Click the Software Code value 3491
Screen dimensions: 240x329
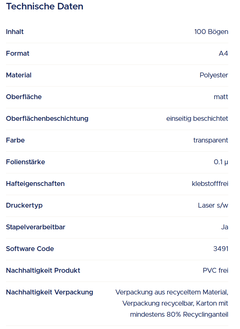click(x=221, y=249)
